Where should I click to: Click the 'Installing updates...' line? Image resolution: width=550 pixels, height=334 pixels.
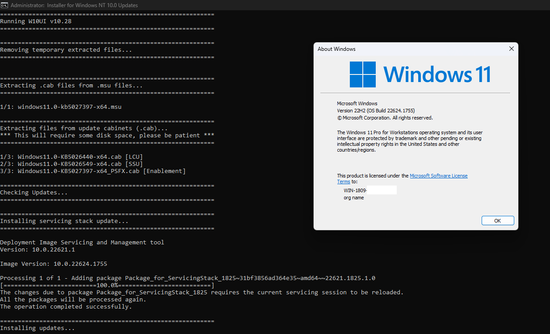click(38, 328)
